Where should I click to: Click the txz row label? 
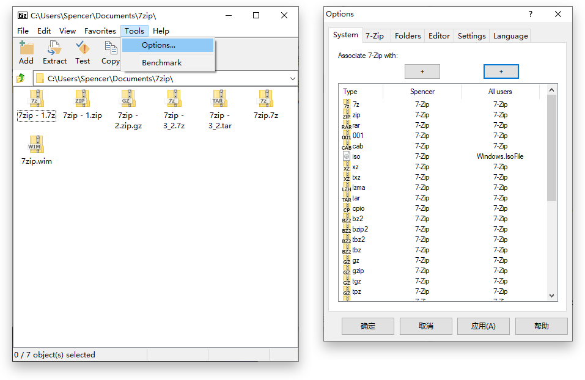[x=356, y=178]
